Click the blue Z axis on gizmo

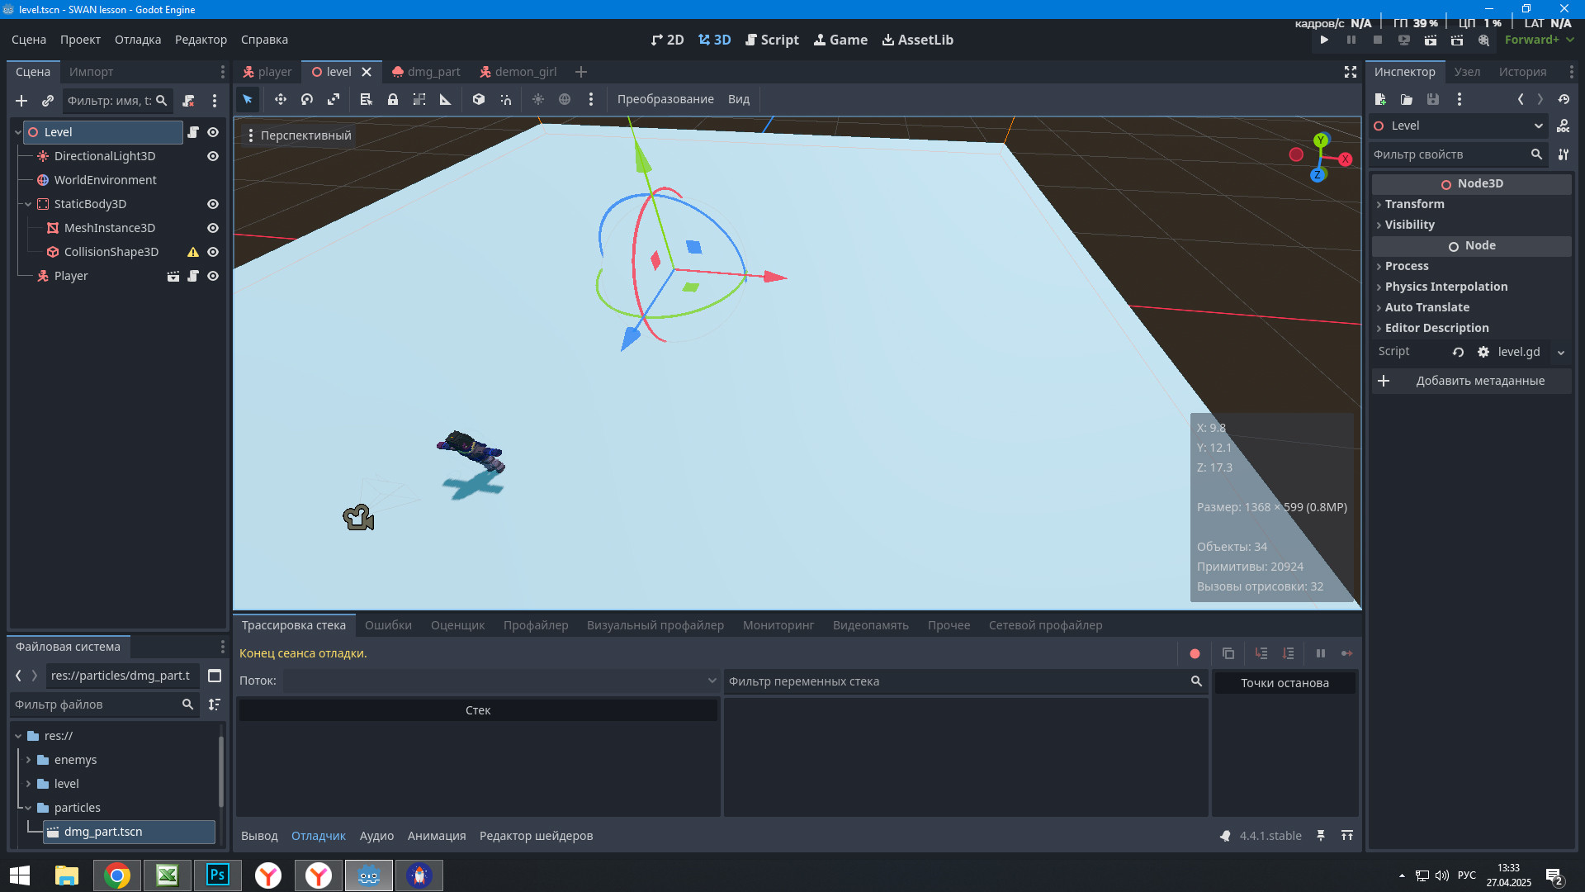(x=1318, y=174)
